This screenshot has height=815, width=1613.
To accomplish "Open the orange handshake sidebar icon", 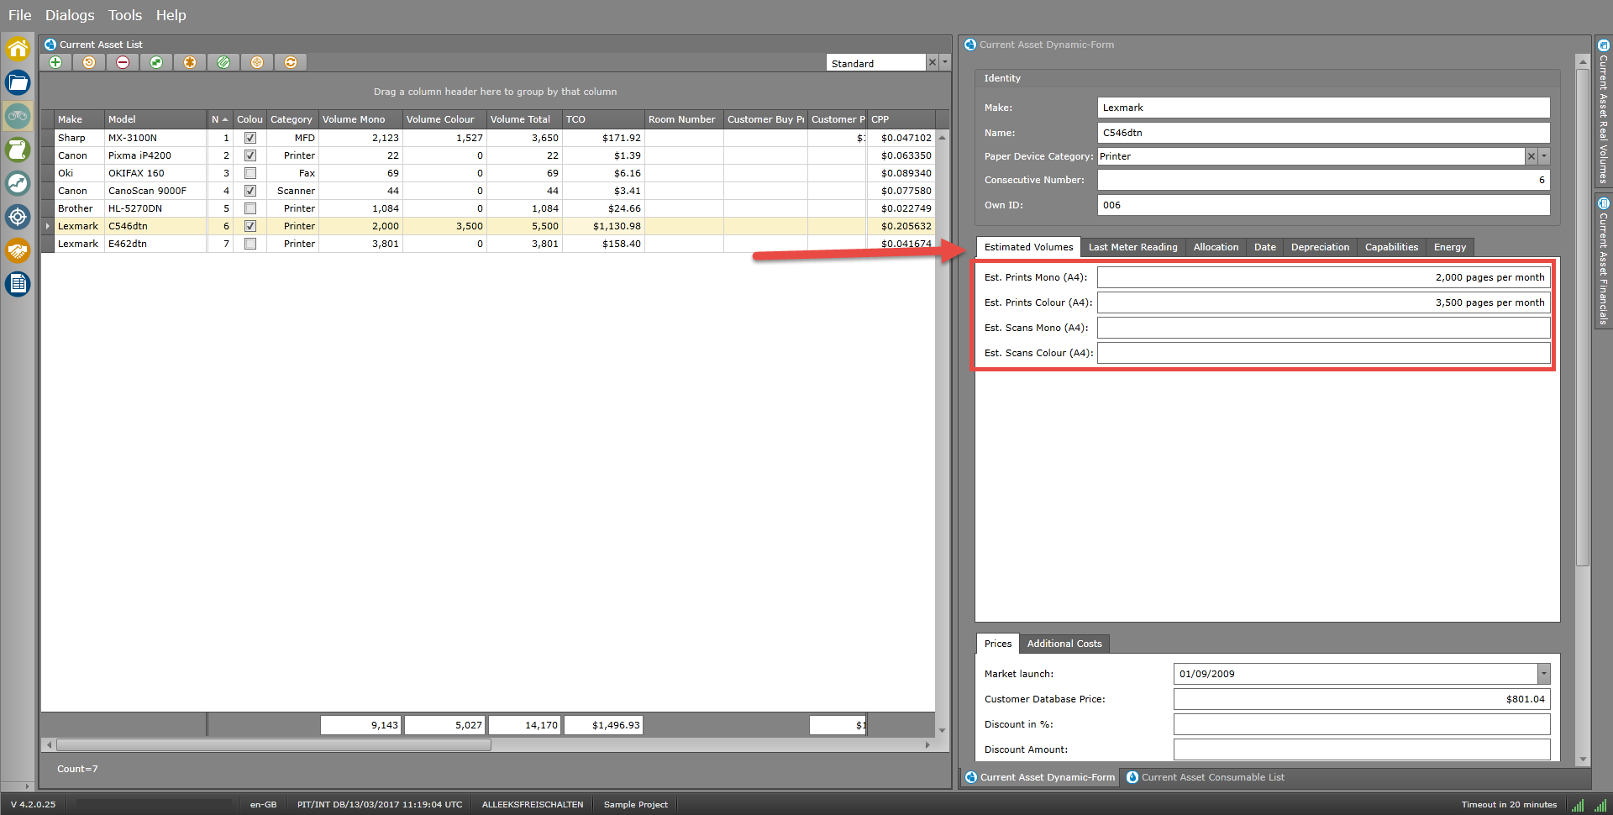I will [x=18, y=250].
